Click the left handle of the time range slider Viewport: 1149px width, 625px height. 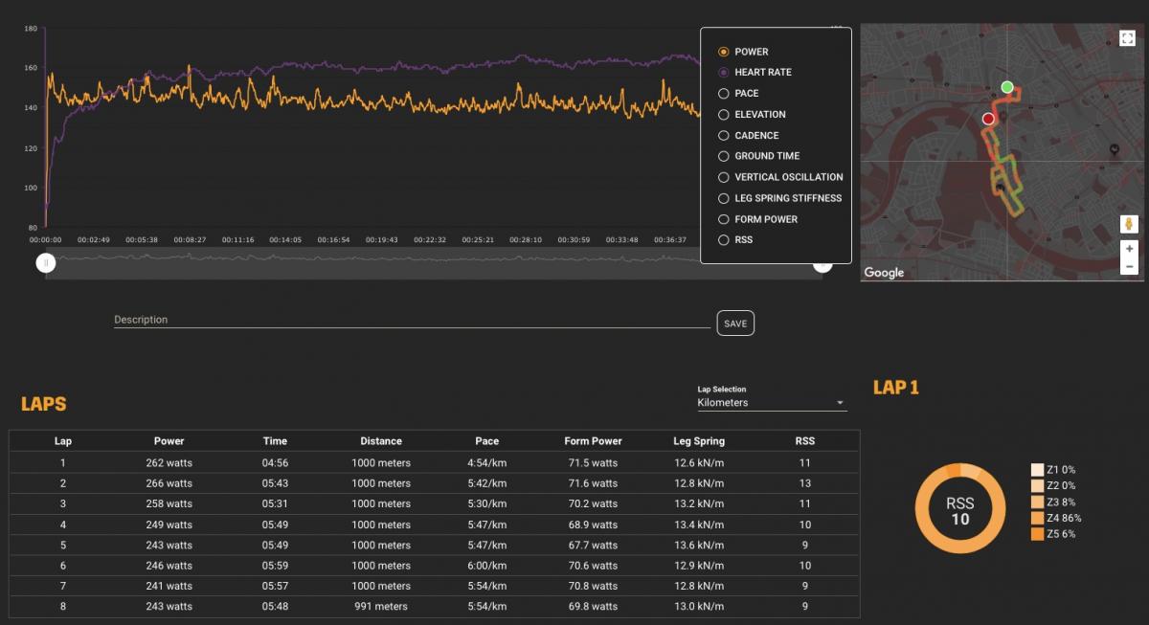46,263
